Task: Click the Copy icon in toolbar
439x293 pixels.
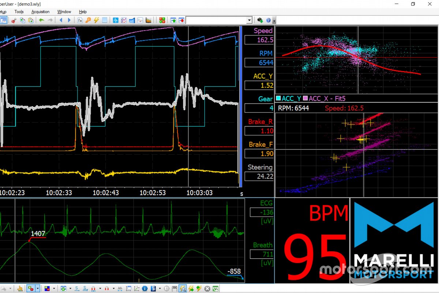Action: 22,20
